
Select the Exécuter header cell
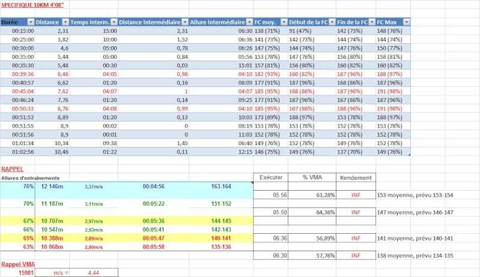tap(270, 177)
